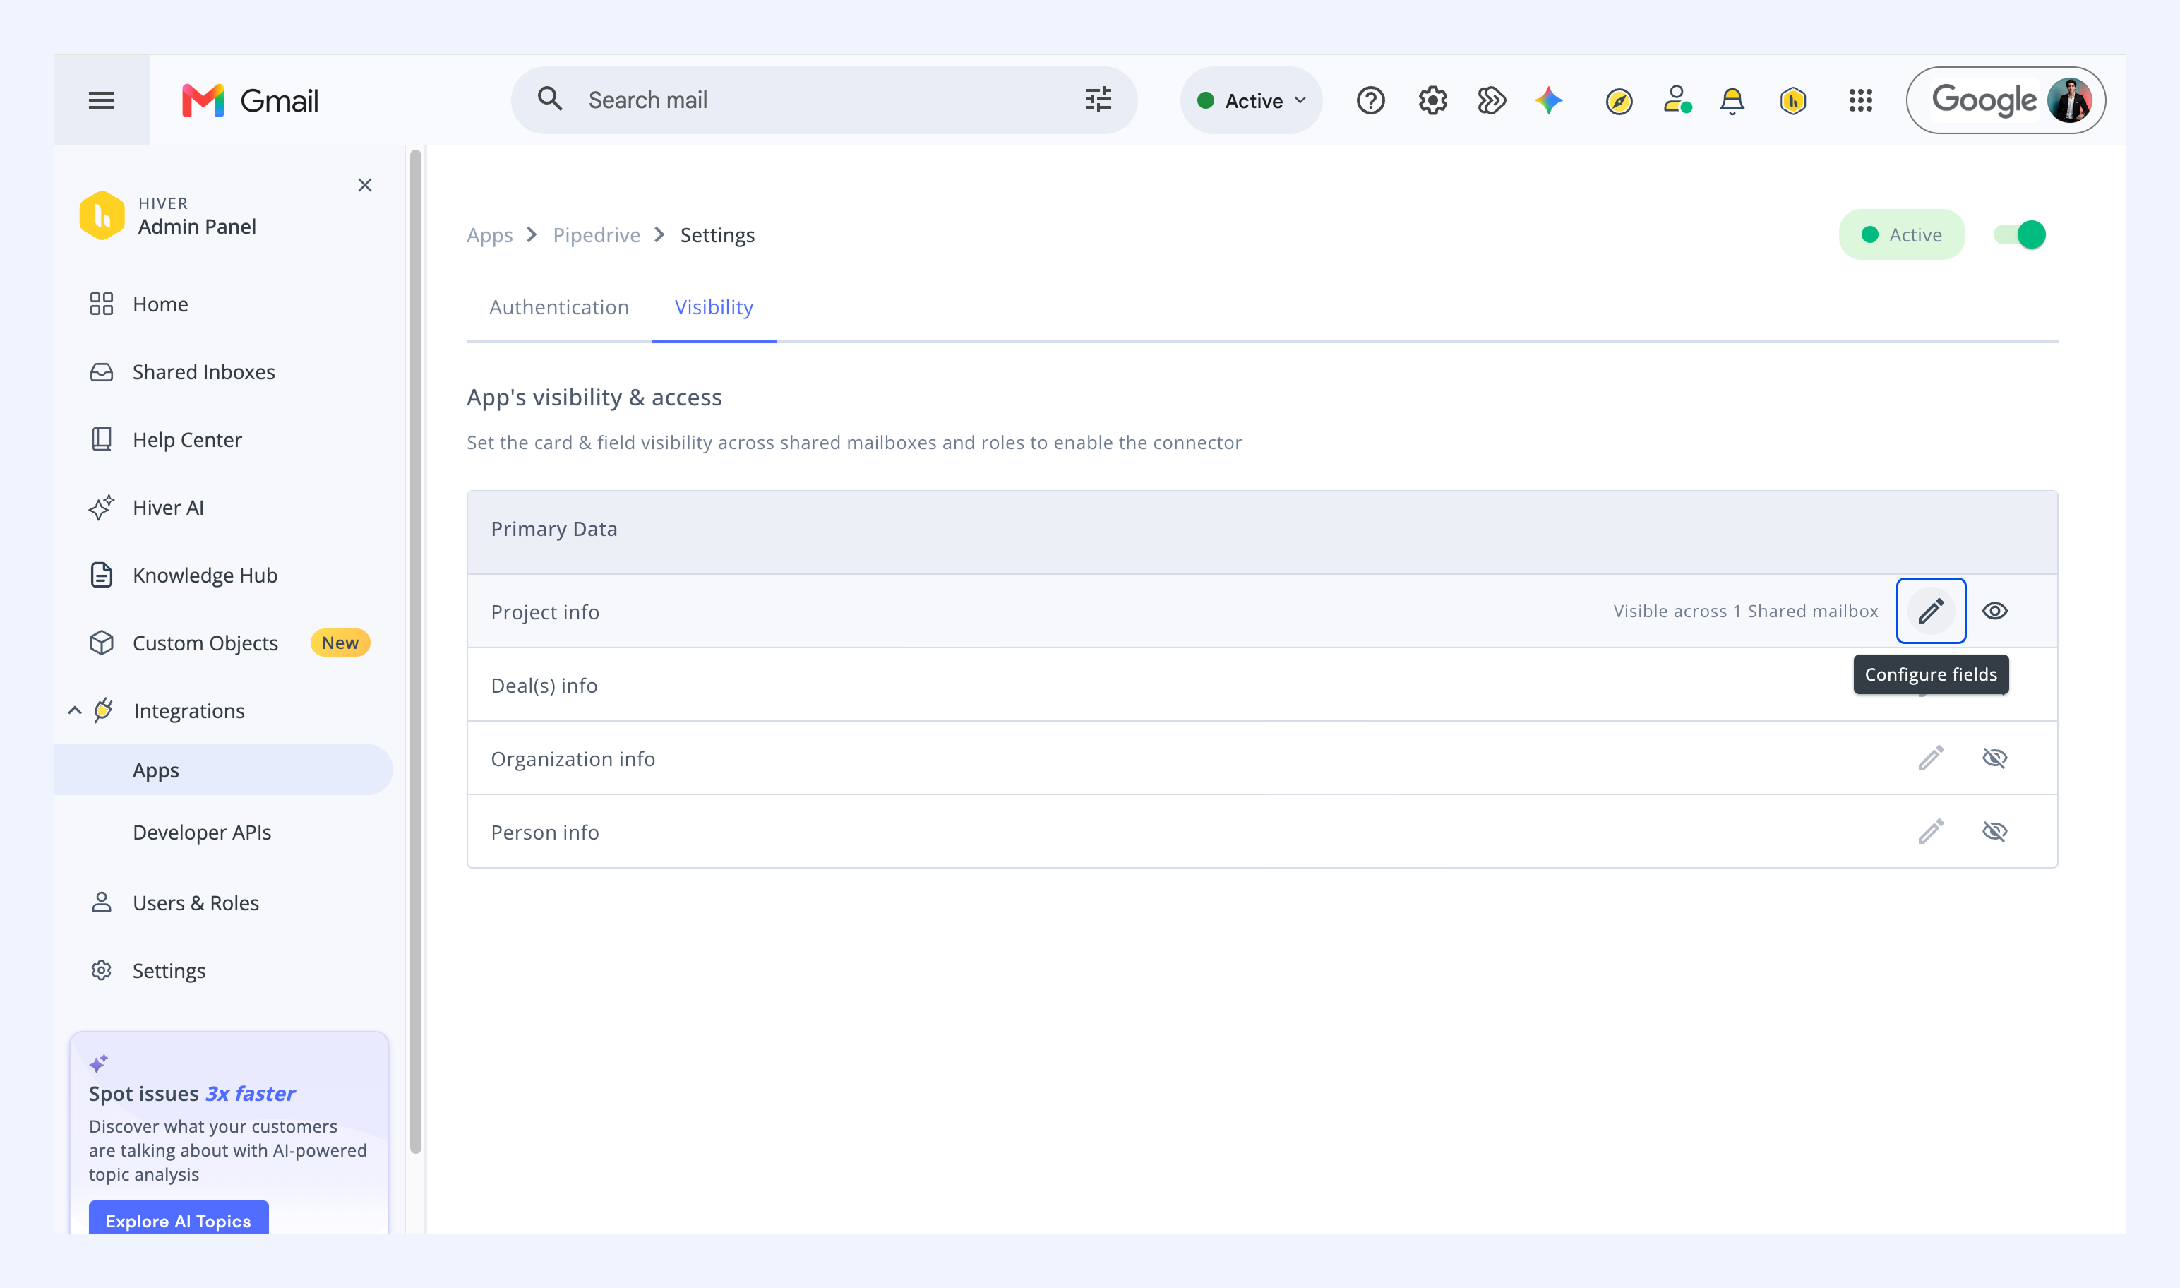Viewport: 2180px width, 1288px height.
Task: Edit fields for Organization info
Action: tap(1931, 758)
